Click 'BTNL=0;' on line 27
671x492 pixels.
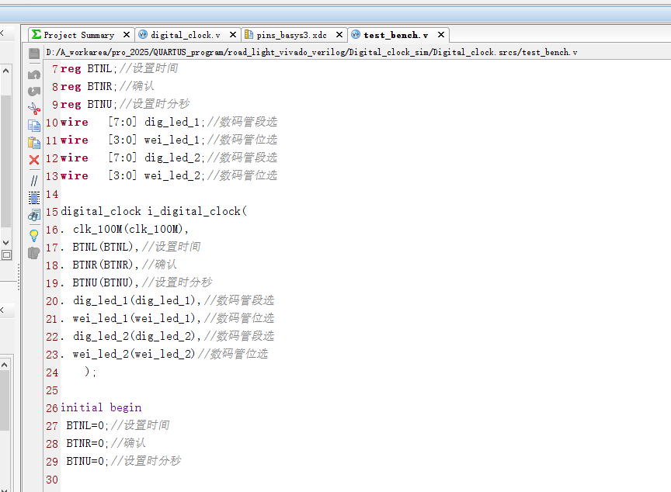pos(87,426)
